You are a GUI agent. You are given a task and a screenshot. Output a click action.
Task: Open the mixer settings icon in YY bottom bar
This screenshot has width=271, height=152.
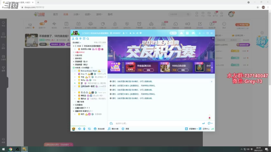click(89, 129)
